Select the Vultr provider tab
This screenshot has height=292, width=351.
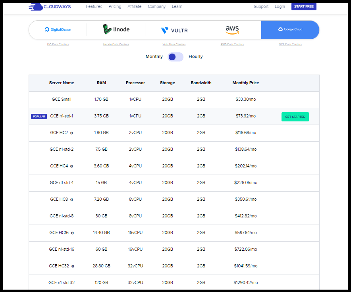tap(174, 30)
